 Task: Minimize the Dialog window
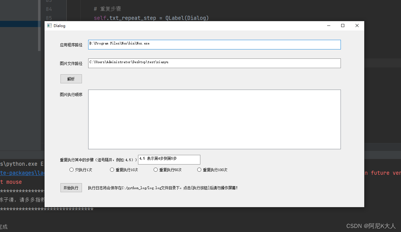point(328,26)
